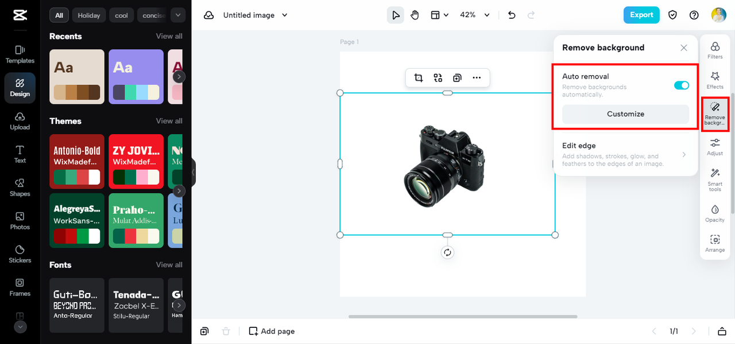Open the Opacity tool
The image size is (735, 344).
(715, 213)
